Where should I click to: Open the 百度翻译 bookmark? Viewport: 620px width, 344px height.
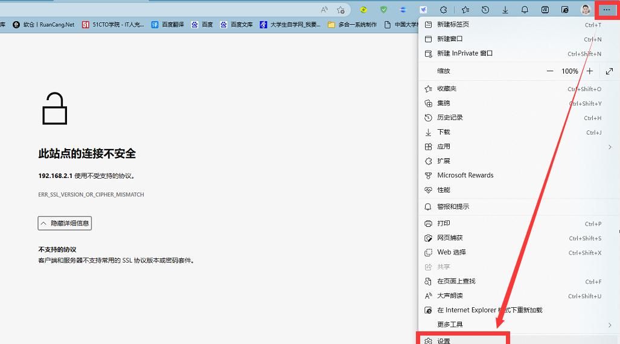pos(168,25)
